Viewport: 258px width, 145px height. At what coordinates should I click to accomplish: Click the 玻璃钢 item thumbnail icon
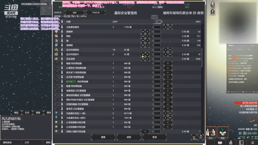[x=56, y=45]
